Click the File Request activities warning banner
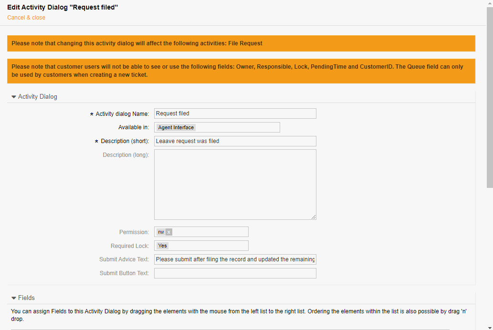The width and height of the screenshot is (493, 330). click(241, 43)
